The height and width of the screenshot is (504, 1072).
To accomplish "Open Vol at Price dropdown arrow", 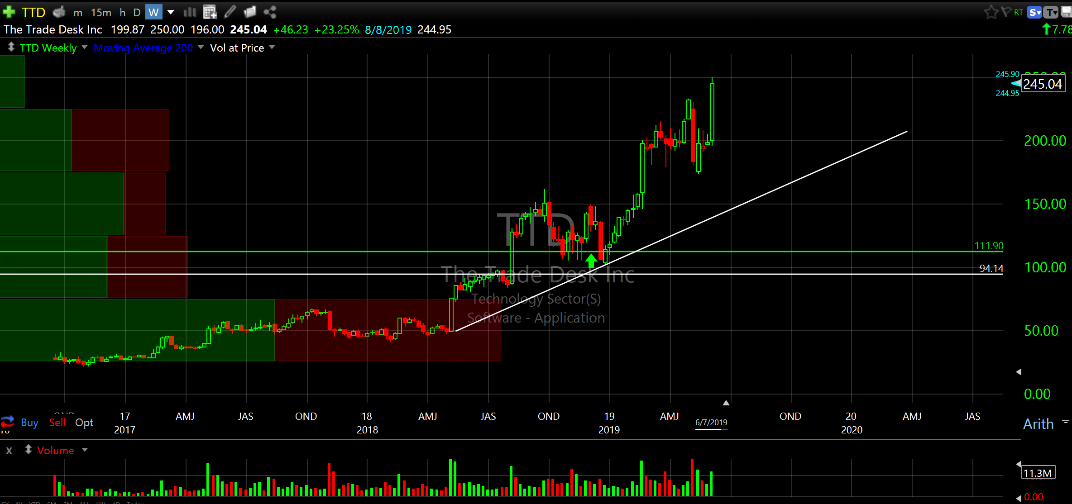I will [x=272, y=47].
